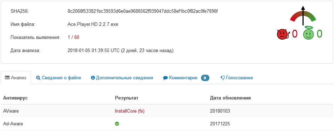Click the magnifier icon beside Сведения о файле
Screen dimensions: 334x131
pyautogui.click(x=38, y=78)
